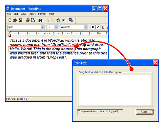Viewport: 164px width, 127px height.
Task: Toggle Bold formatting button
Action: click(x=93, y=27)
